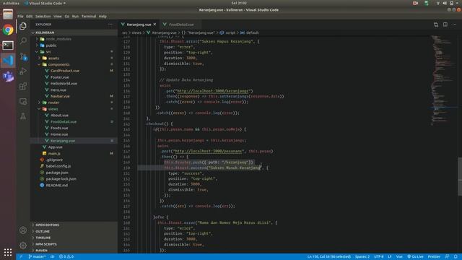Click the editor vertical scrollbar thumb
462x260 pixels.
coord(460,176)
